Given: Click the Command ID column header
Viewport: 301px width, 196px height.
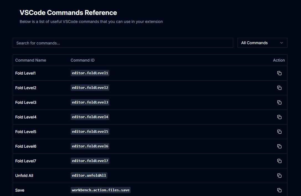Looking at the screenshot, I should click(x=83, y=60).
